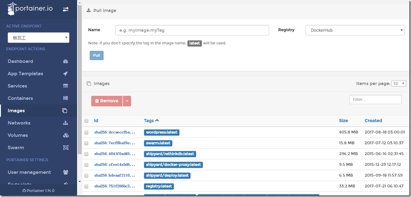Click the red Remove button
411x197 pixels.
pyautogui.click(x=107, y=101)
